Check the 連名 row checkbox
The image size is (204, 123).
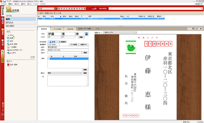pyautogui.click(x=49, y=59)
